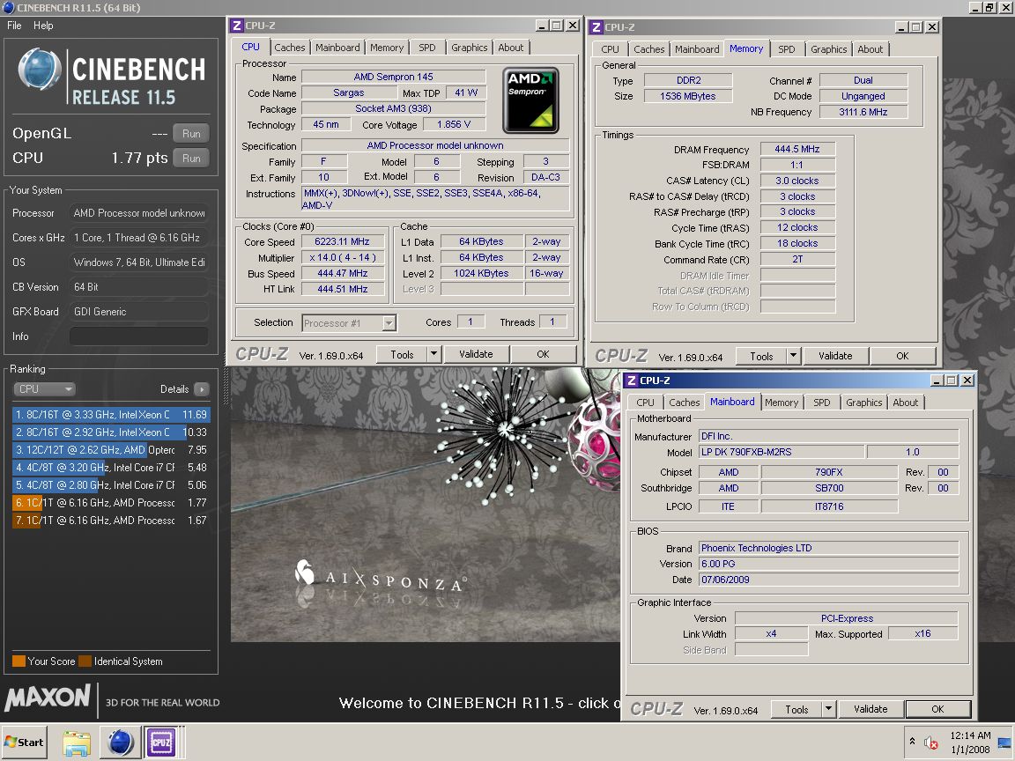The width and height of the screenshot is (1015, 761).
Task: Click the Info input field in Cinebench
Action: pos(138,336)
